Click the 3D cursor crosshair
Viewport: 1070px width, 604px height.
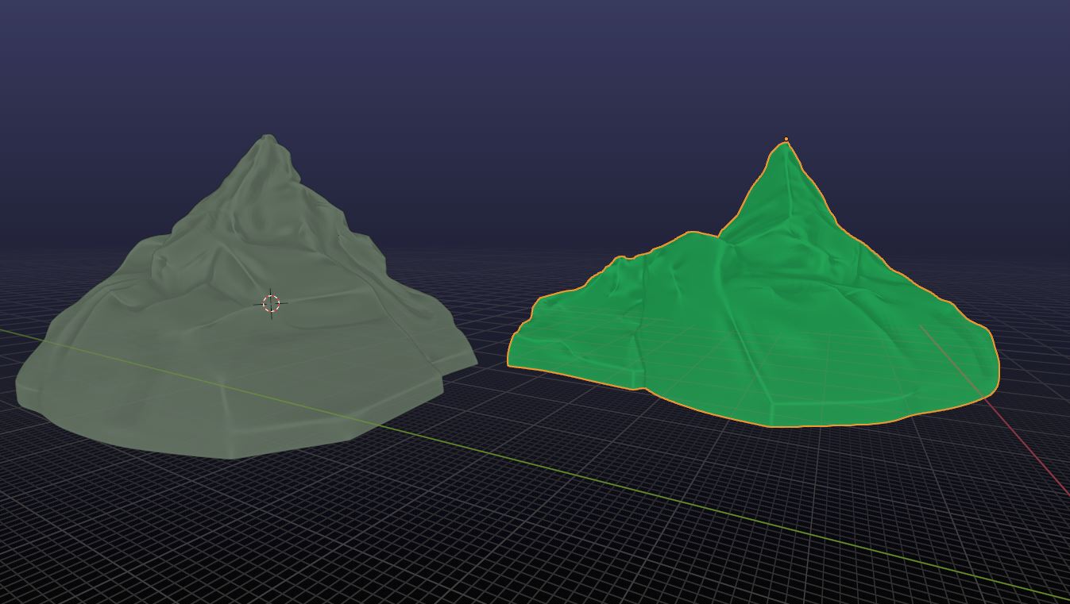(271, 303)
